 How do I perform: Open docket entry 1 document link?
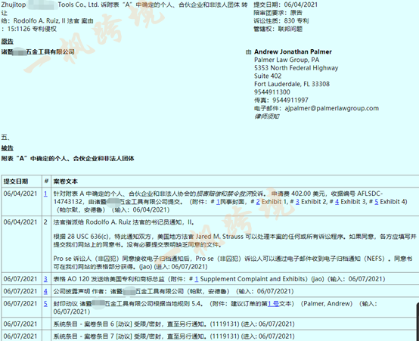click(45, 194)
